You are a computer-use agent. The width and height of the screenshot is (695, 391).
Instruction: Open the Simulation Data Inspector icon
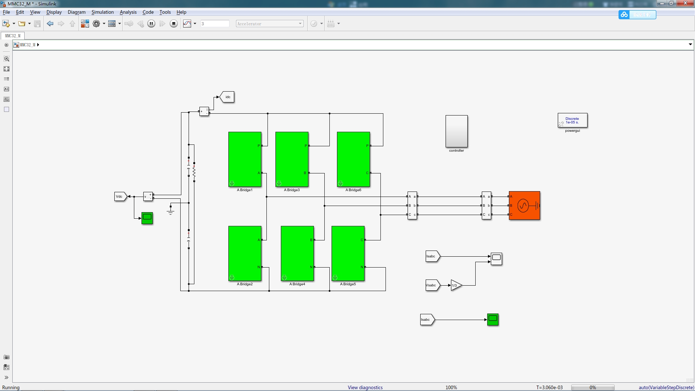[x=187, y=24]
